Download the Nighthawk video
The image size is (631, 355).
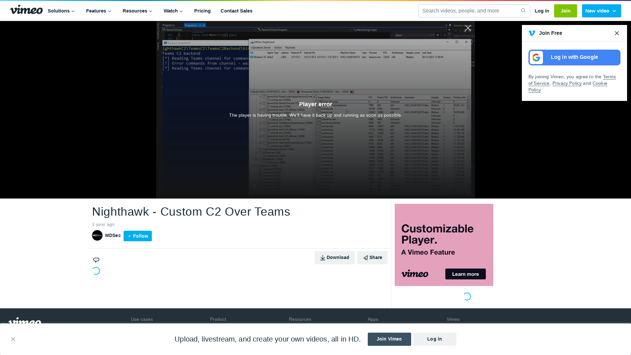click(x=335, y=258)
